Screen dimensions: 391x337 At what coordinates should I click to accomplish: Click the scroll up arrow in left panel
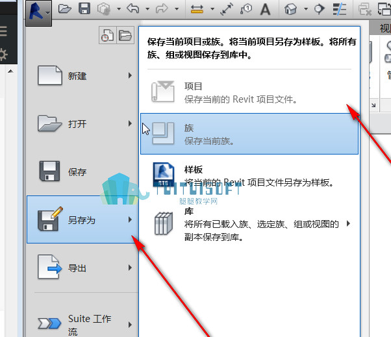[10, 71]
